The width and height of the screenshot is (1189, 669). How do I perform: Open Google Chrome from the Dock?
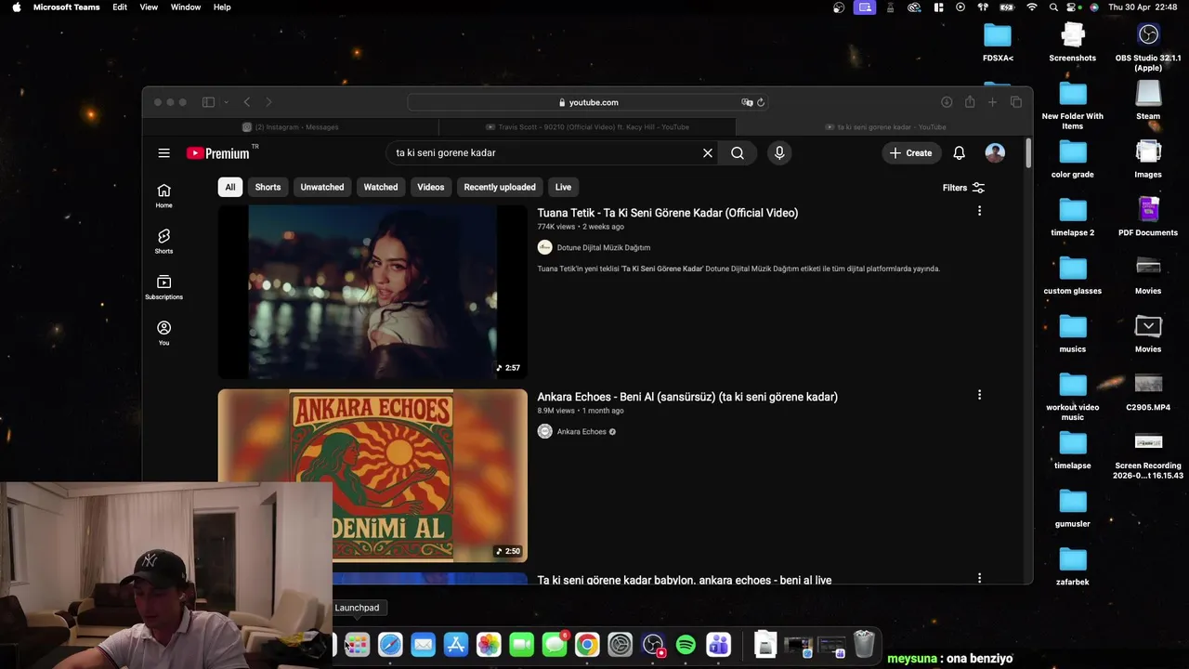587,645
